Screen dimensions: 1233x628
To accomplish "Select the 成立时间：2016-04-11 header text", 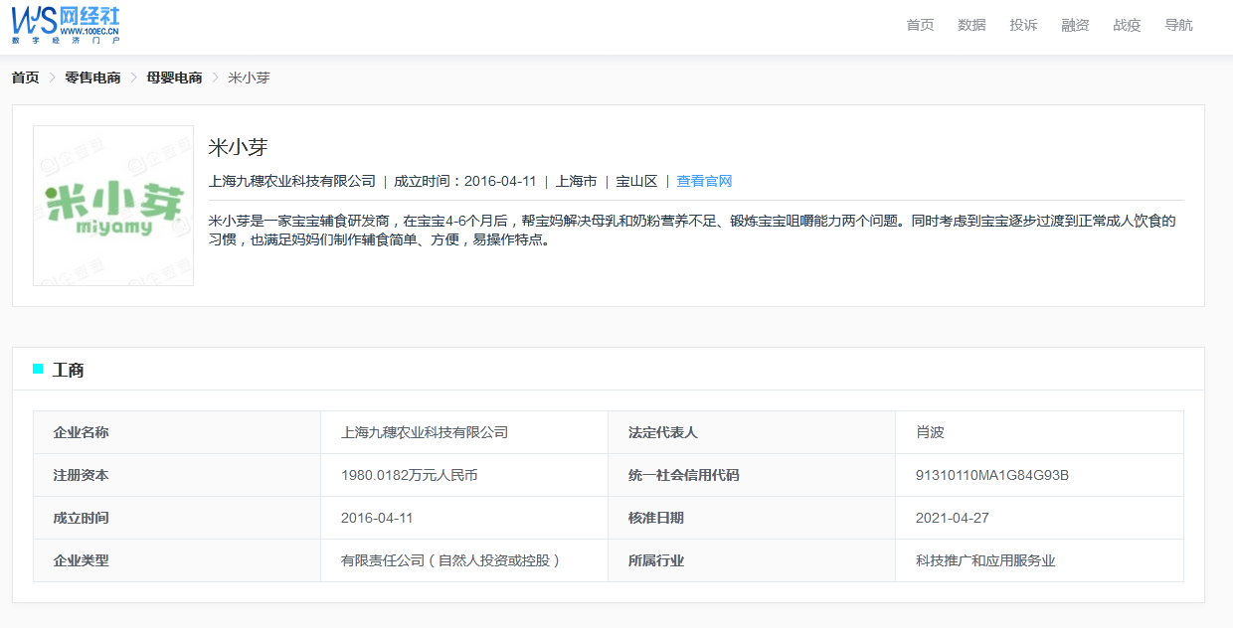I will (x=464, y=181).
